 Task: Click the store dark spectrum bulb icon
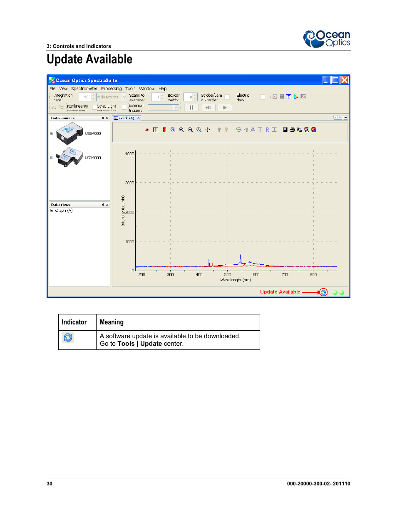point(219,130)
